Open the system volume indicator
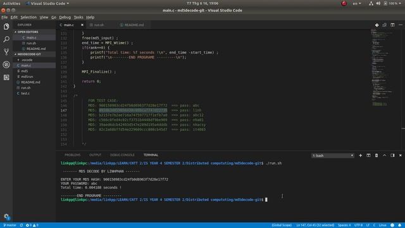The height and width of the screenshot is (228, 405). pos(378,3)
